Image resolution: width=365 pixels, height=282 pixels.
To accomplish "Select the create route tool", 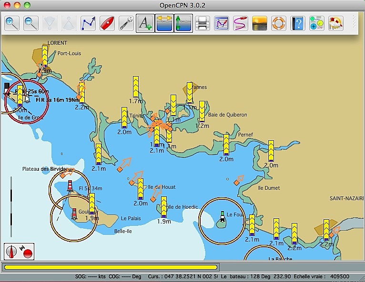I will [88, 23].
